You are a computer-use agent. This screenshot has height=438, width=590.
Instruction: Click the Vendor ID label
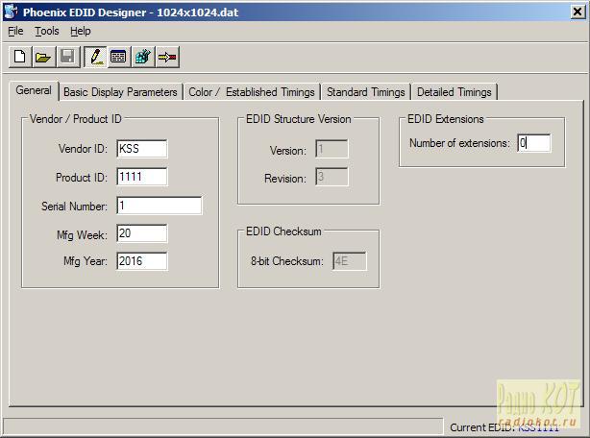84,149
